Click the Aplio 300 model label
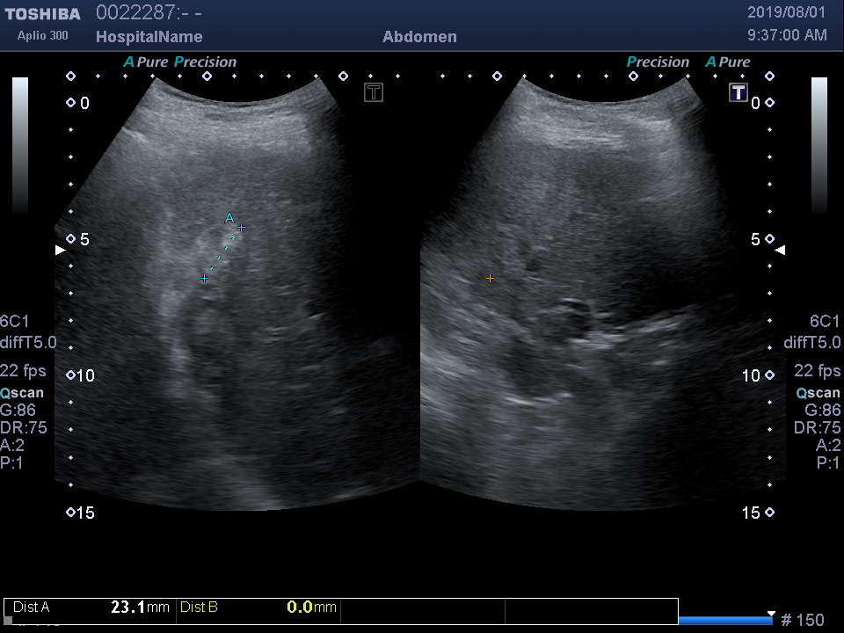844x633 pixels. tap(42, 35)
